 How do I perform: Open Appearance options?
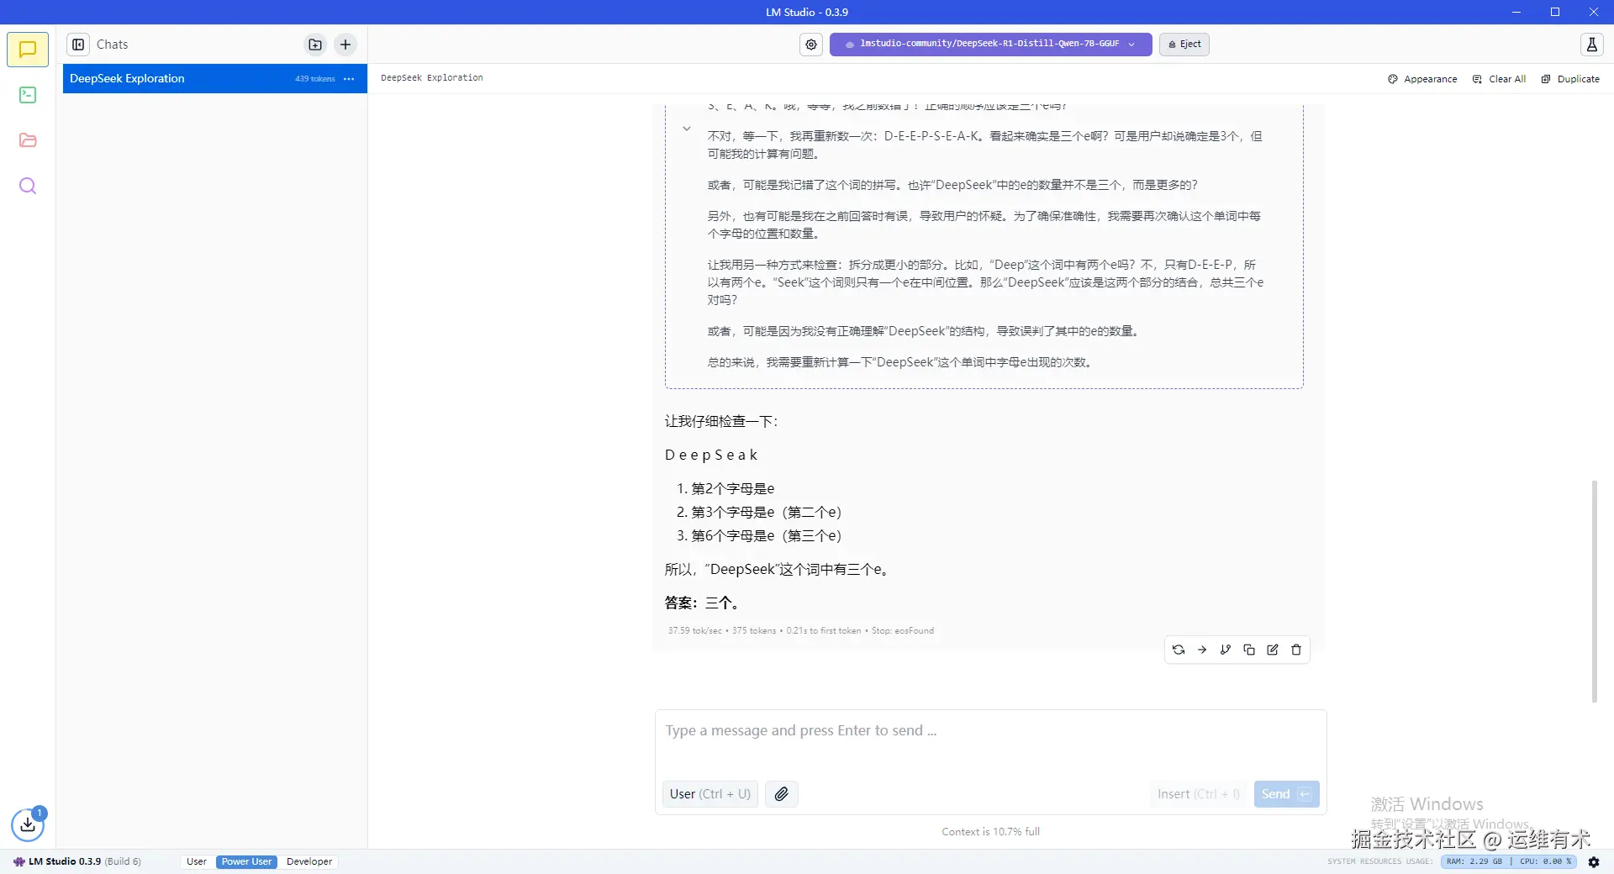click(1422, 79)
